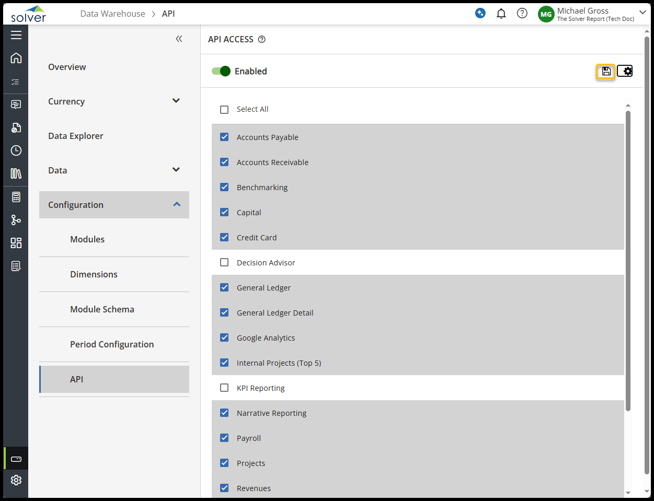Click the notifications bell icon

501,14
